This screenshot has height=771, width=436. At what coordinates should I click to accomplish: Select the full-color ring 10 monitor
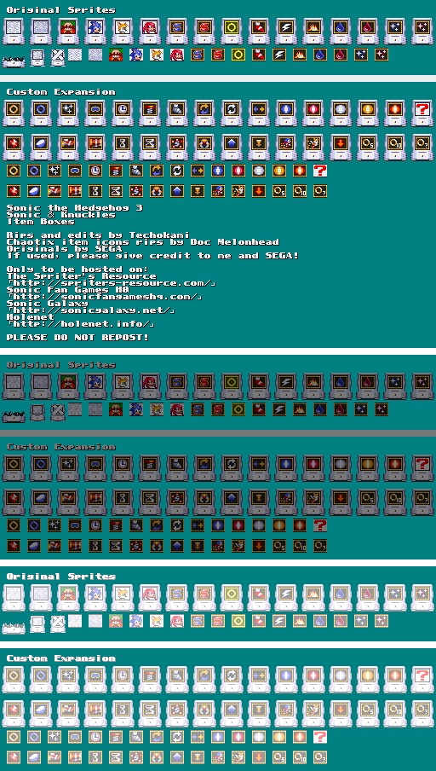[x=396, y=147]
